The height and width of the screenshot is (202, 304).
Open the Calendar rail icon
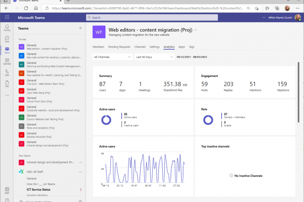tap(7, 62)
